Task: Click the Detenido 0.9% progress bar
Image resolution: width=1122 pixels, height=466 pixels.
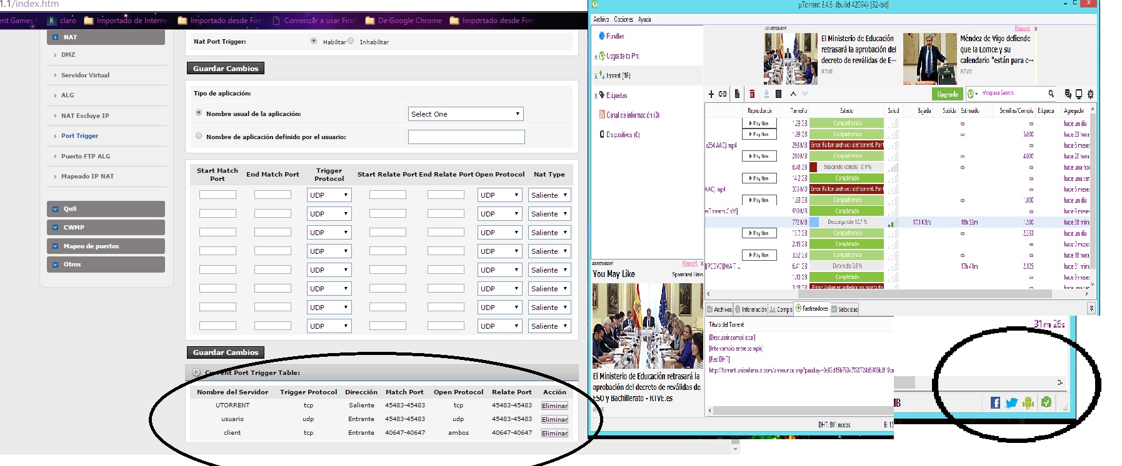Action: (847, 266)
